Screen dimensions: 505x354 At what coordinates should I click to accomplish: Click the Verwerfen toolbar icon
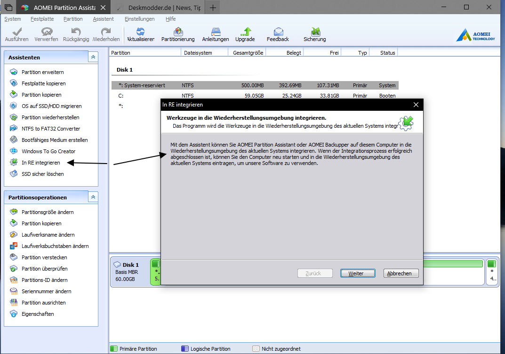coord(47,32)
